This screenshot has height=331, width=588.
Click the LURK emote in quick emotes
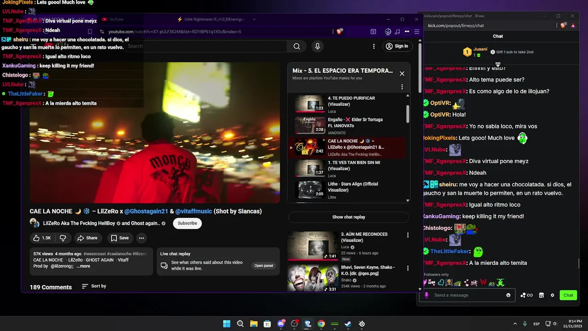[x=433, y=282]
